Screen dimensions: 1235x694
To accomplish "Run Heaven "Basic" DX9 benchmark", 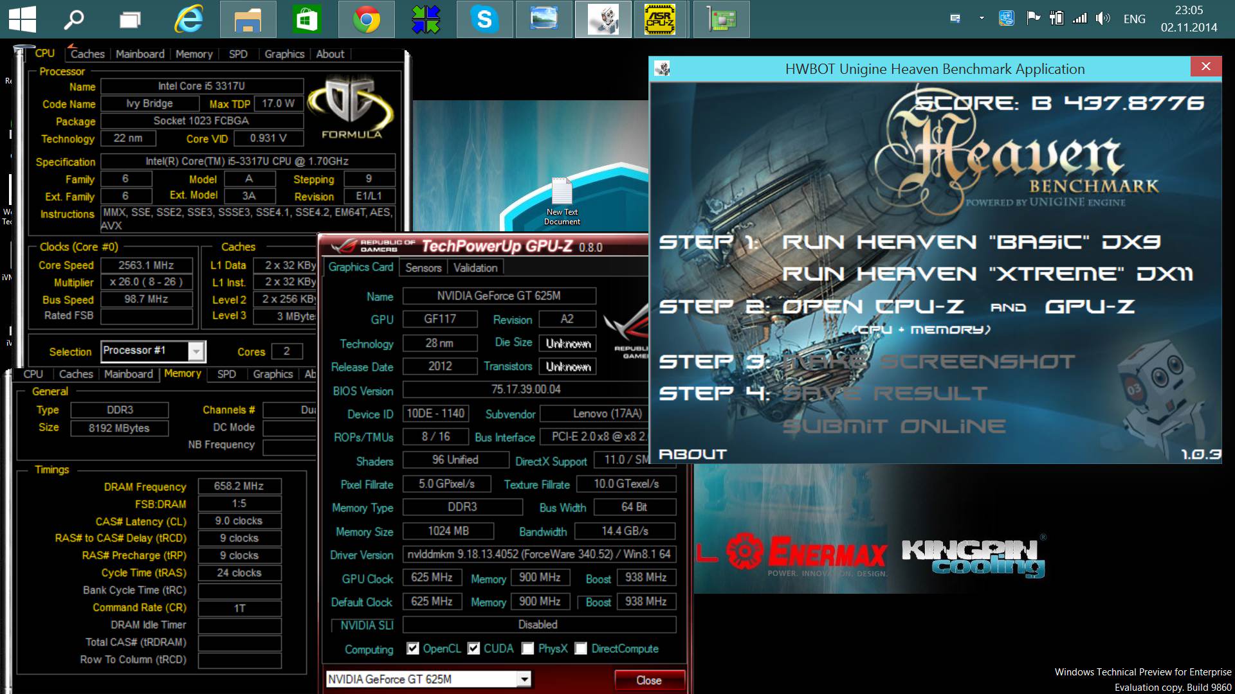I will tap(971, 242).
